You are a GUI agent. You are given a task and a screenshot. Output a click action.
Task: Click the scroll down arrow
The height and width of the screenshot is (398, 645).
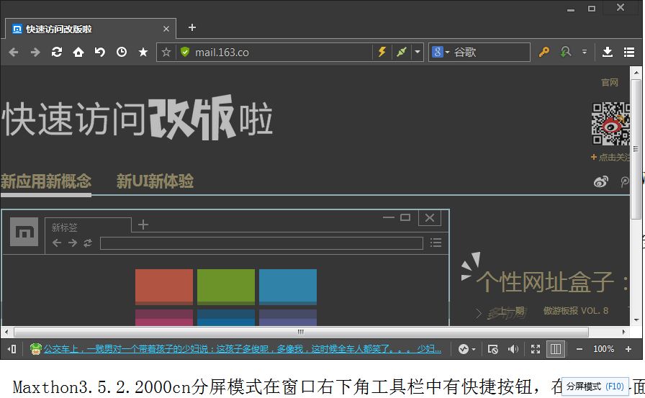pyautogui.click(x=636, y=320)
